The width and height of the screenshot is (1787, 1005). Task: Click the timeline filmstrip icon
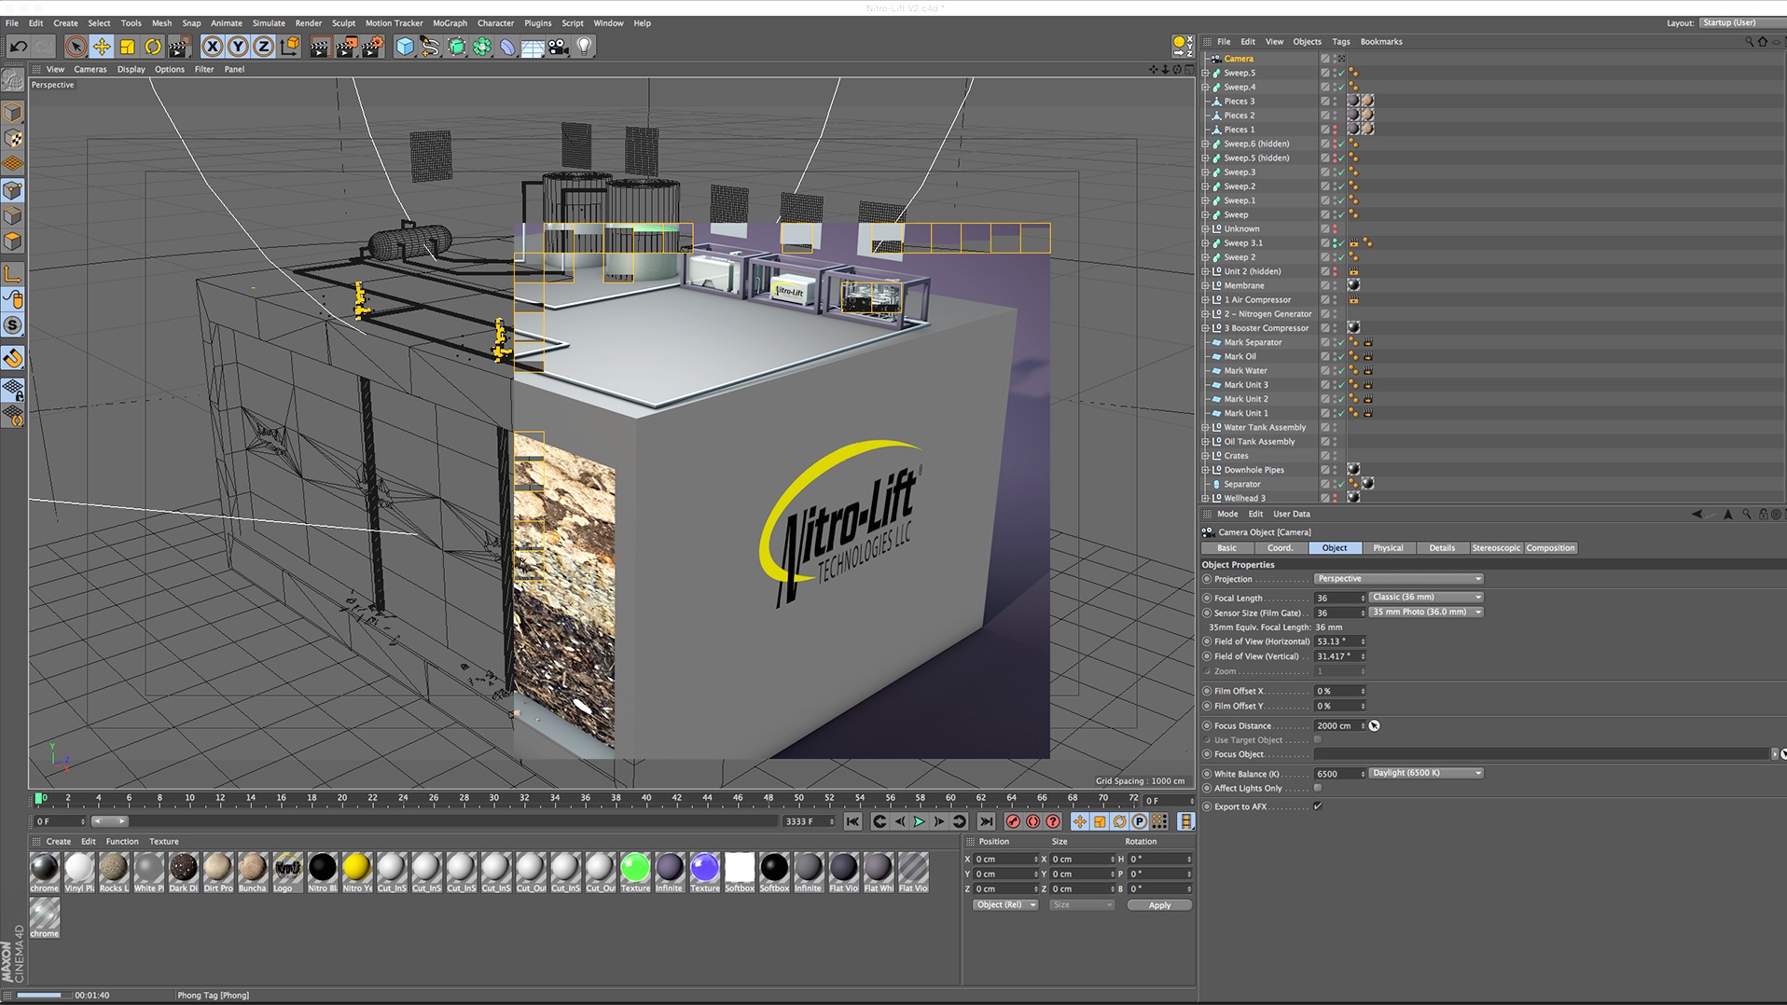click(x=1185, y=821)
